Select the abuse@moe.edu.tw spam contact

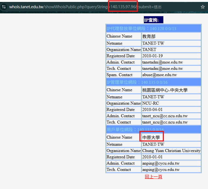[171, 75]
